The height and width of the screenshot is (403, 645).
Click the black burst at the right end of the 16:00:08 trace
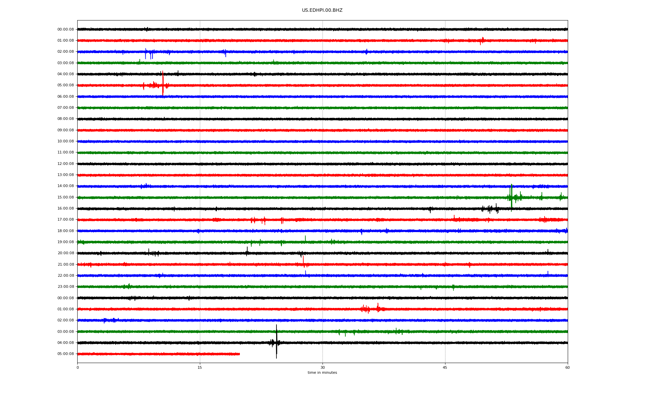coord(490,209)
